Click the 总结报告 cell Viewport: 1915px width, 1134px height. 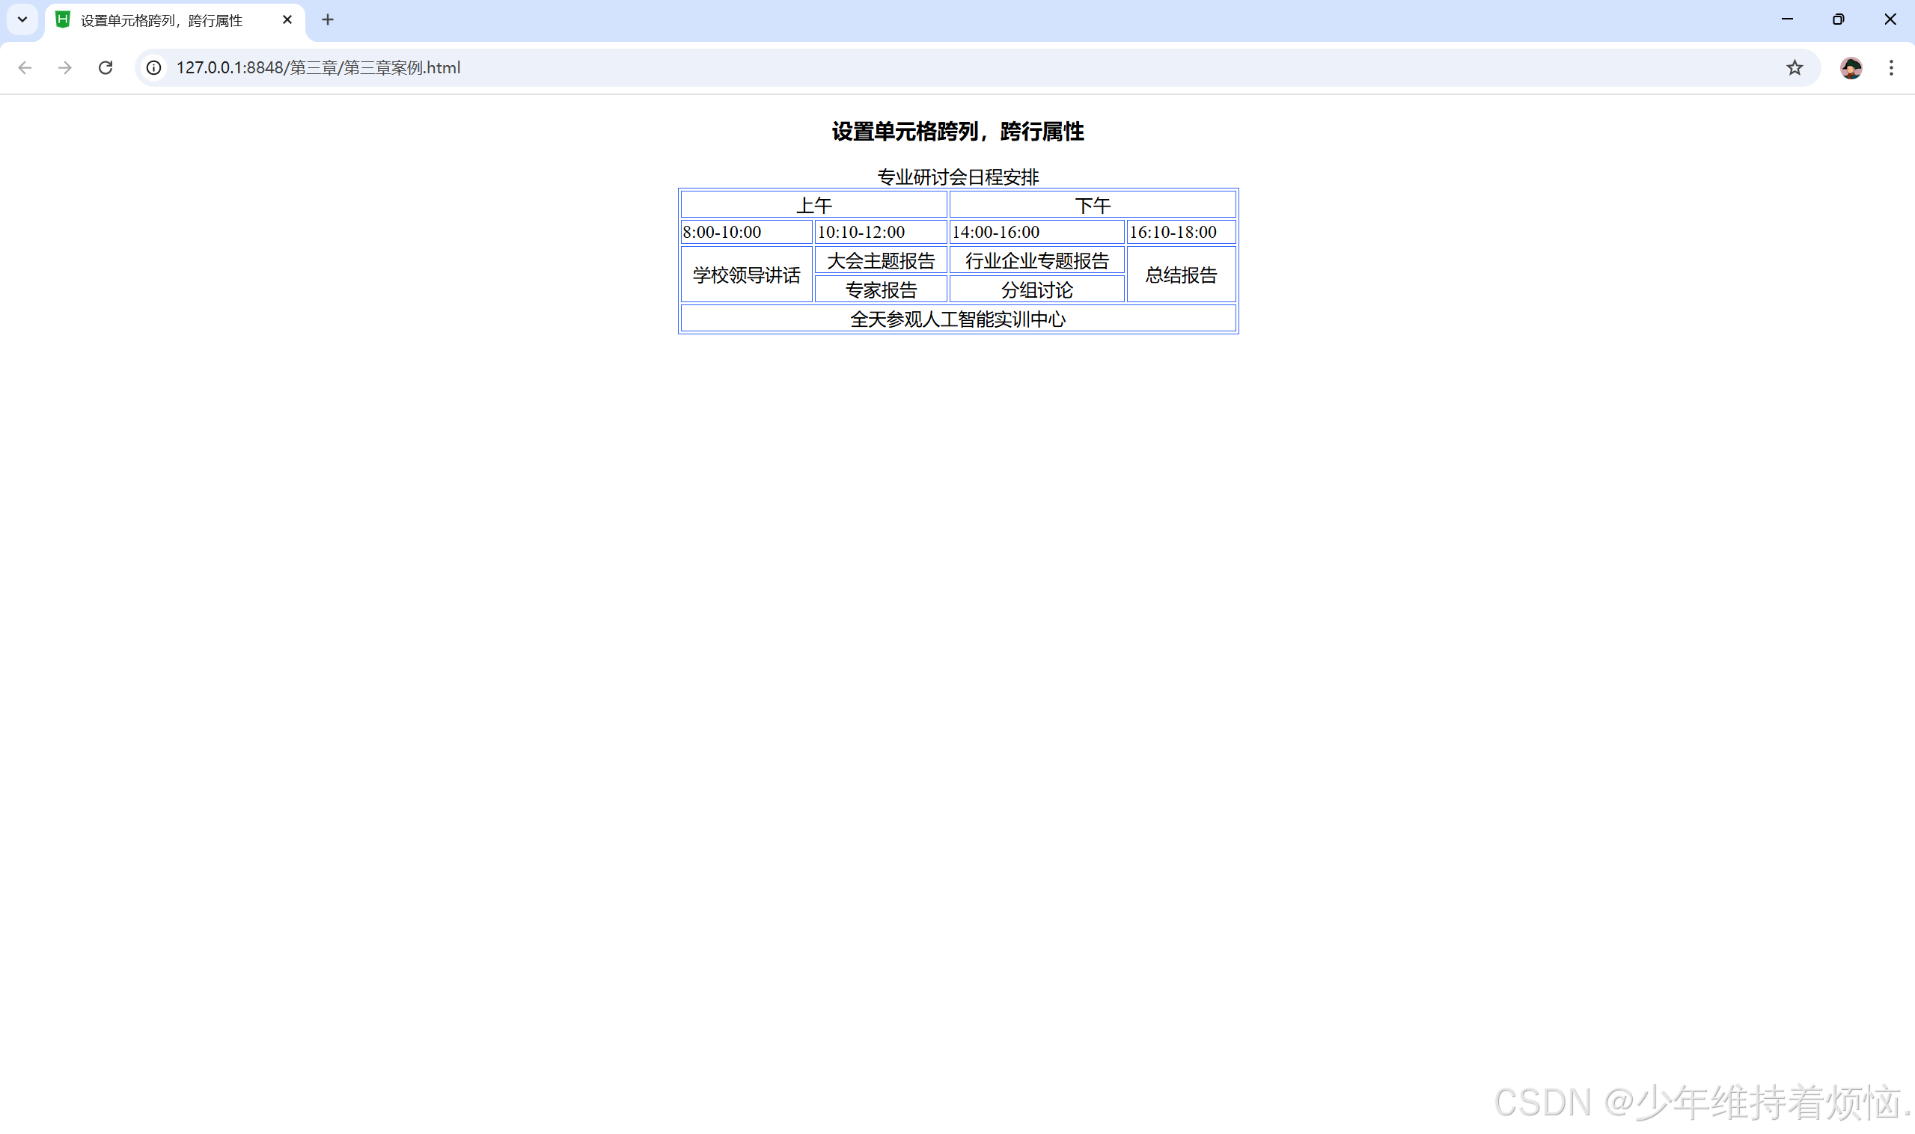pos(1180,275)
